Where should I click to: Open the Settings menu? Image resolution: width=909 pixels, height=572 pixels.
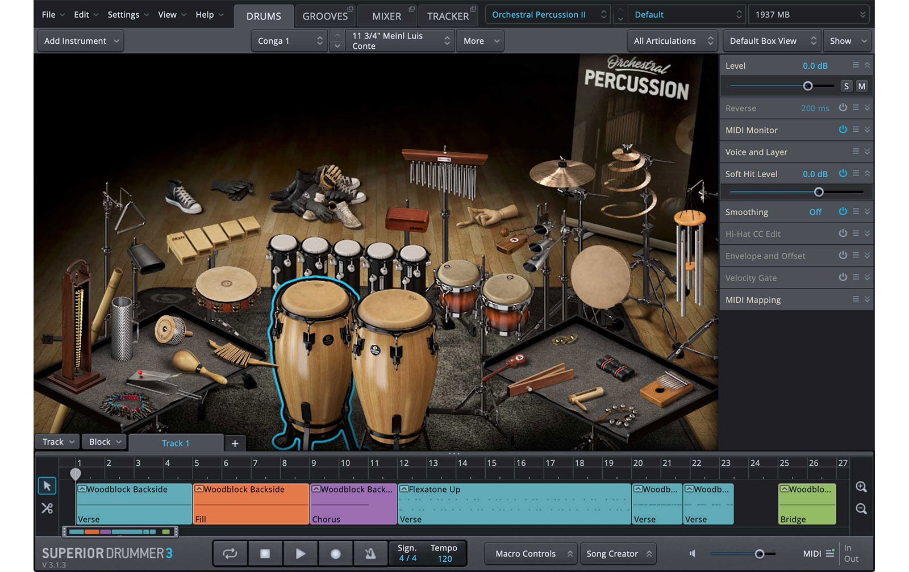[128, 15]
